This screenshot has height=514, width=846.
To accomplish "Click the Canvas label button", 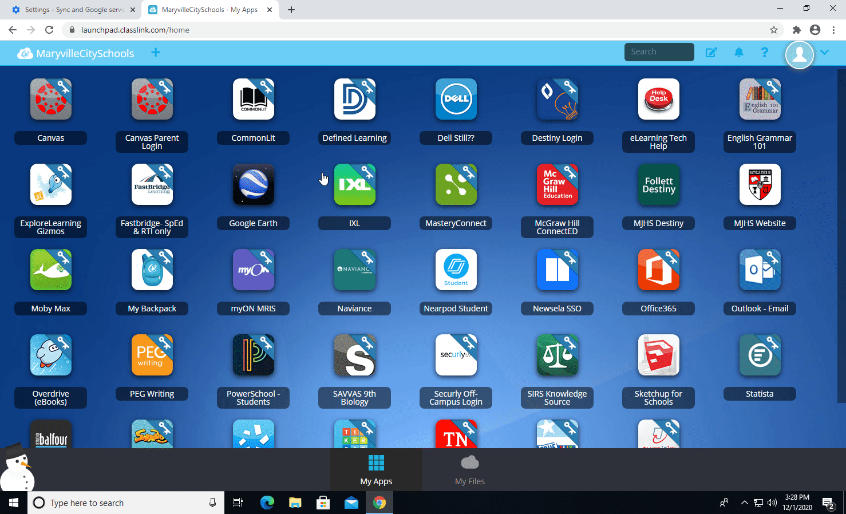I will pos(51,138).
